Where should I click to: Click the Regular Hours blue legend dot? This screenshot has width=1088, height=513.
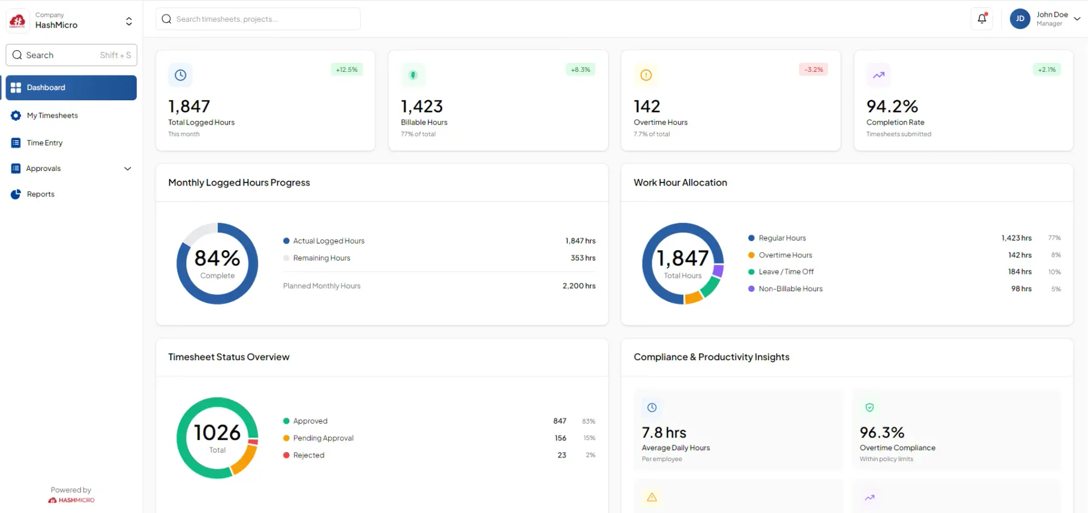751,238
